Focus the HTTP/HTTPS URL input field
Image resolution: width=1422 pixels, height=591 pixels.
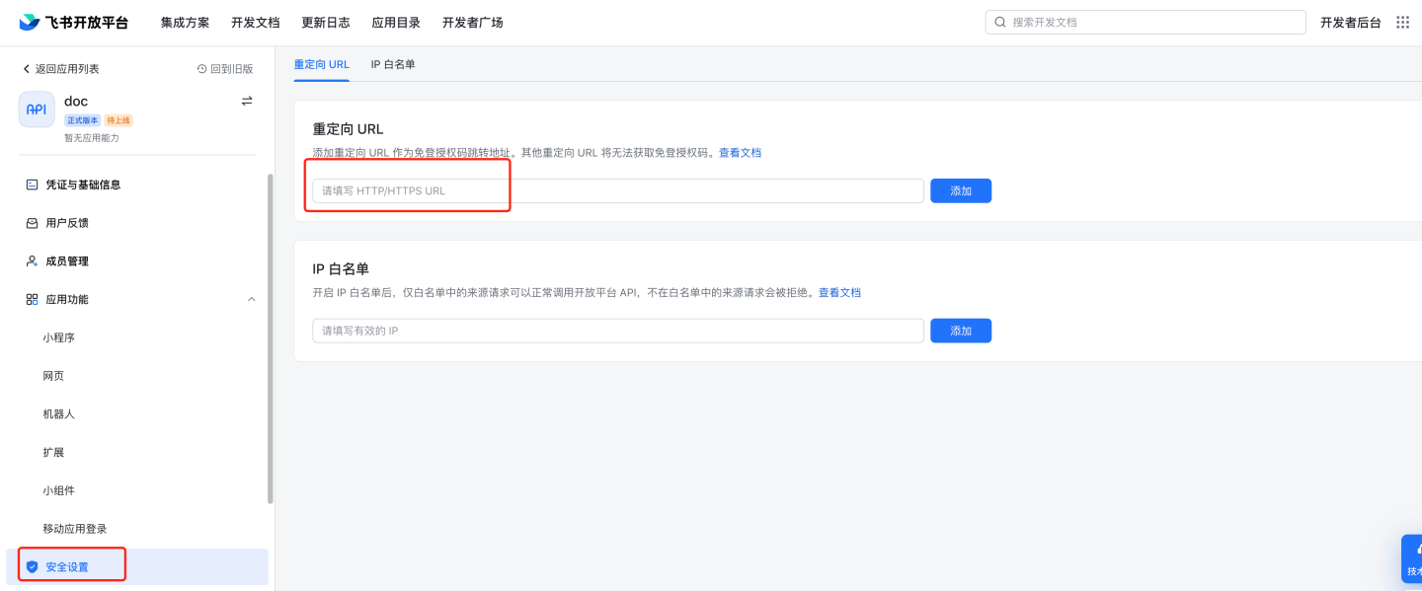[617, 190]
